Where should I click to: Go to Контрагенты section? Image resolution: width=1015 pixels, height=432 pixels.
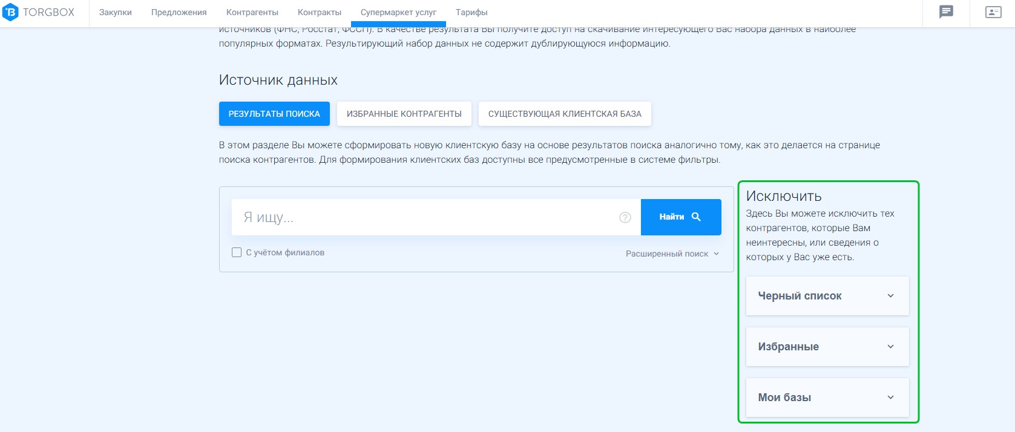252,12
